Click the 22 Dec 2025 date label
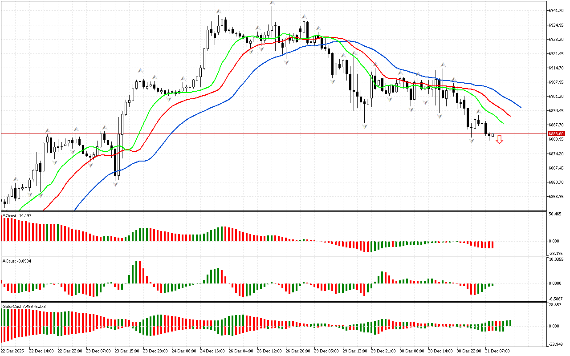 tap(13, 351)
